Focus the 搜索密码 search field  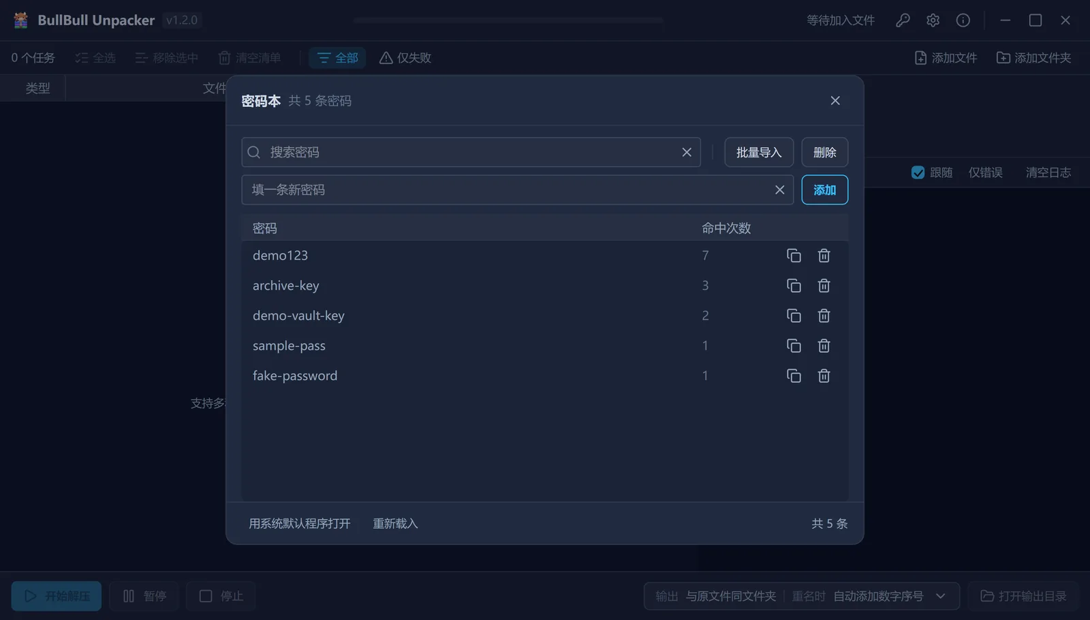tap(470, 152)
